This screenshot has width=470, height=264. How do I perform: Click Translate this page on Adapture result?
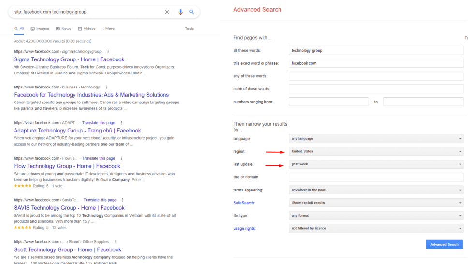(x=99, y=123)
